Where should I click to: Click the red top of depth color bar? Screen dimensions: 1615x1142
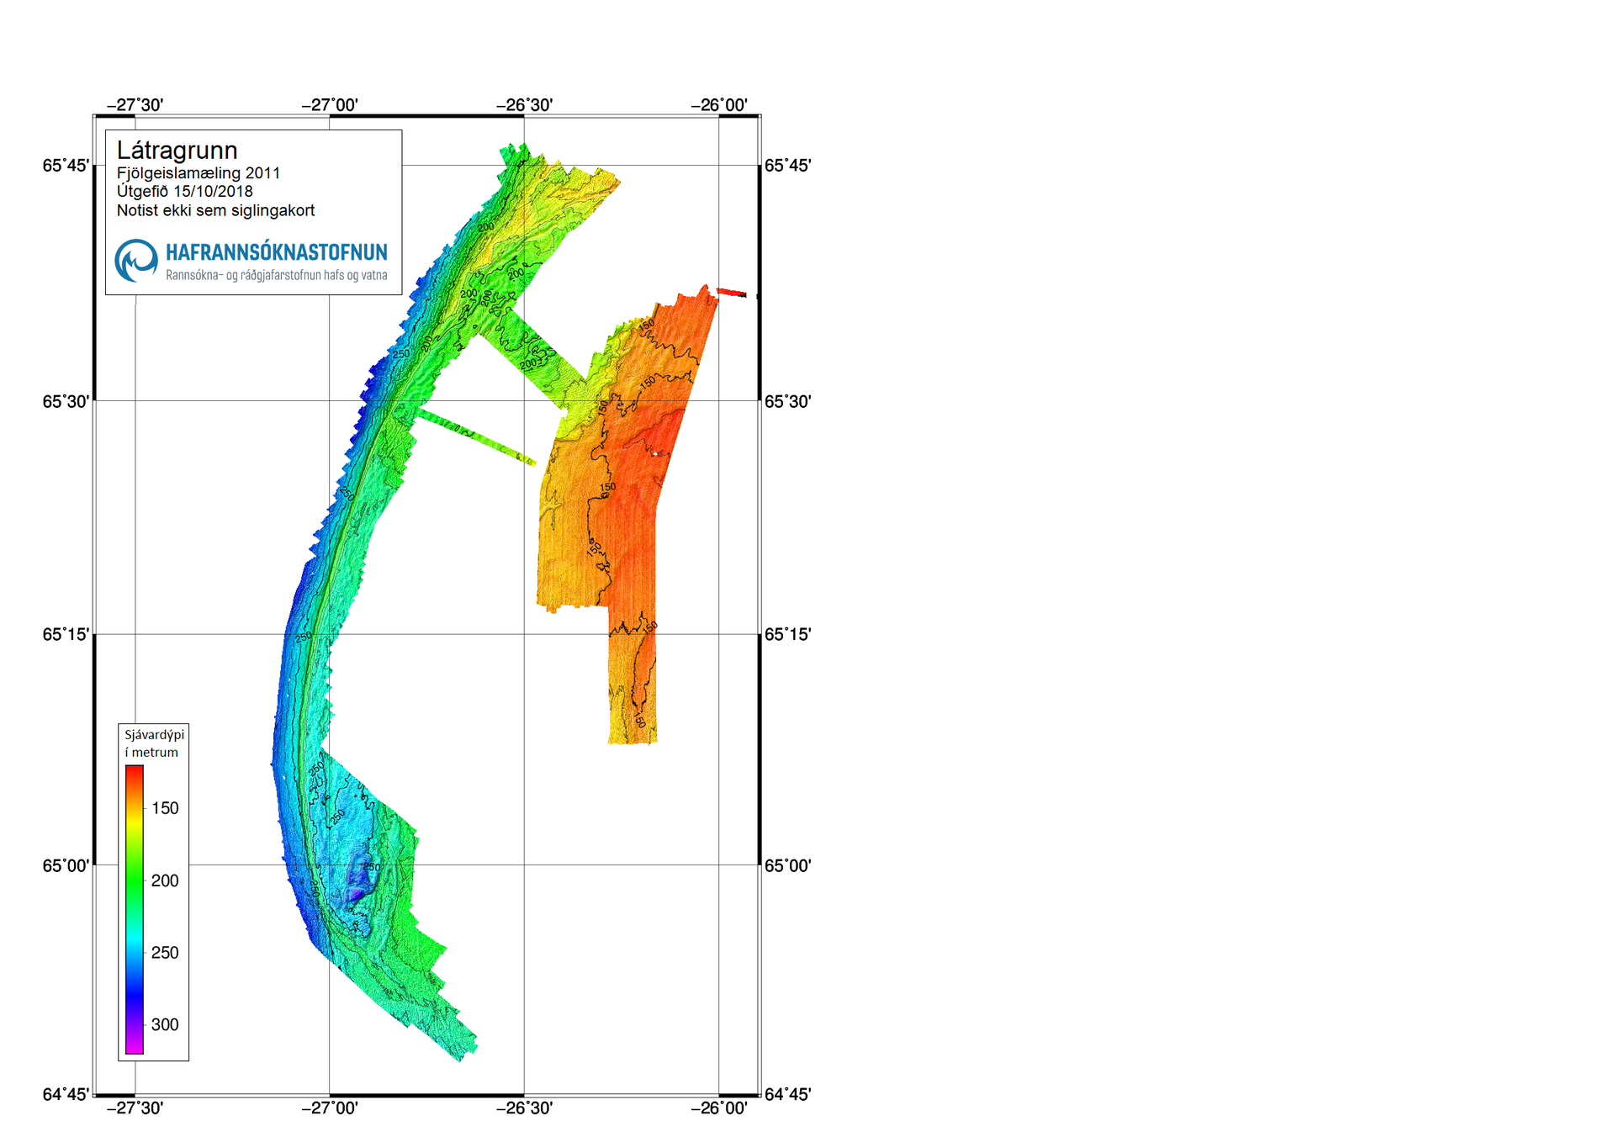134,772
